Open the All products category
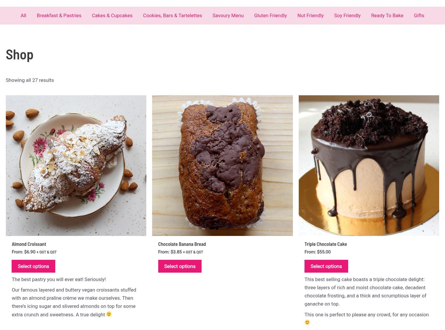Screen dimensions: 445x330 point(23,16)
